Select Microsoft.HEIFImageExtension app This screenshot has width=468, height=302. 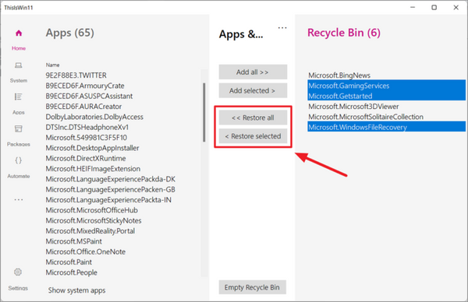[x=93, y=169]
